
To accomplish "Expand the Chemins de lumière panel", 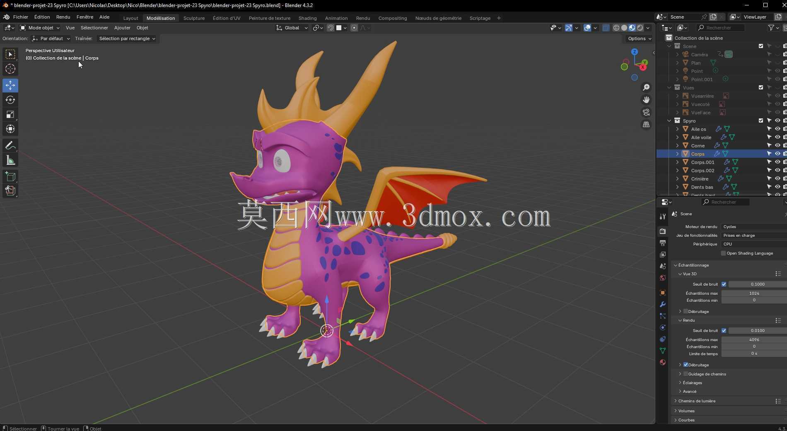I will (x=697, y=401).
